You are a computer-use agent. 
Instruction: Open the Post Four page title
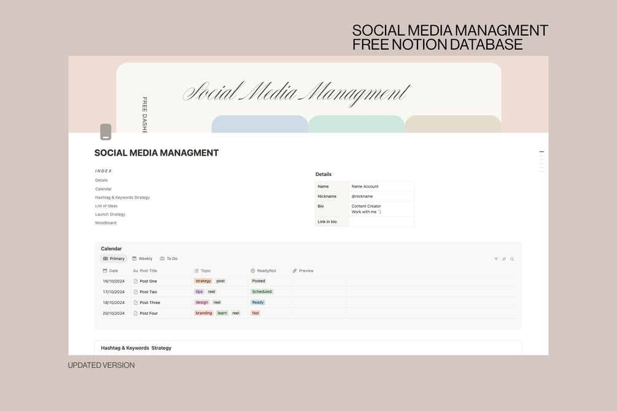149,313
